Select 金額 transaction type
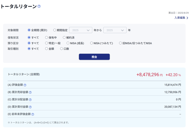The height and width of the screenshot is (128, 191). coord(47,49)
